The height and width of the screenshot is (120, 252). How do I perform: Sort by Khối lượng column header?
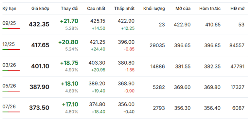(x=154, y=9)
